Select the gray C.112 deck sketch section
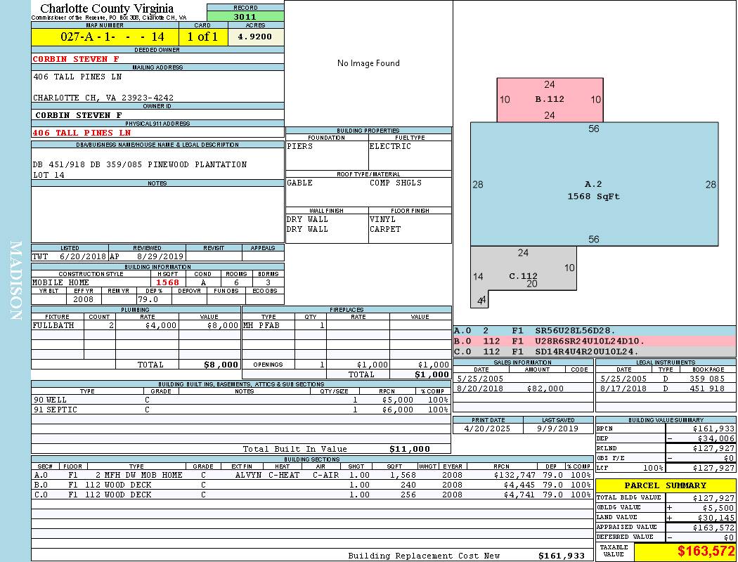This screenshot has height=562, width=738. 523,276
